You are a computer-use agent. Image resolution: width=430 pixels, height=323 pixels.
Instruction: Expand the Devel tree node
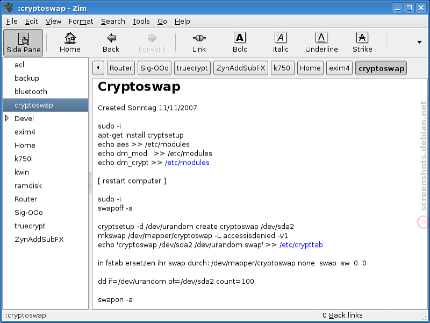[x=7, y=118]
